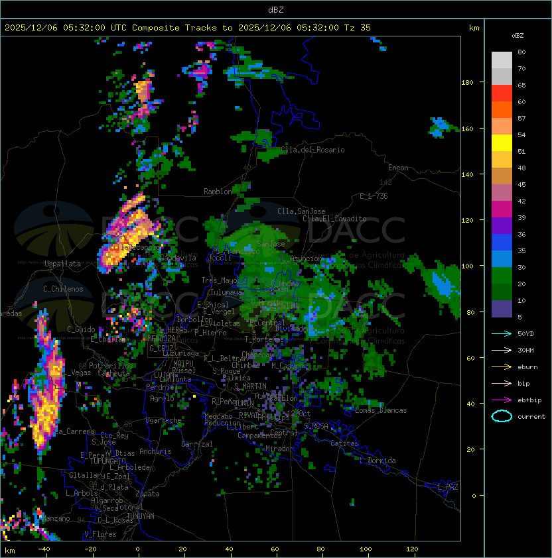Click the LUJAN map label
The height and width of the screenshot is (558, 552).
165,376
